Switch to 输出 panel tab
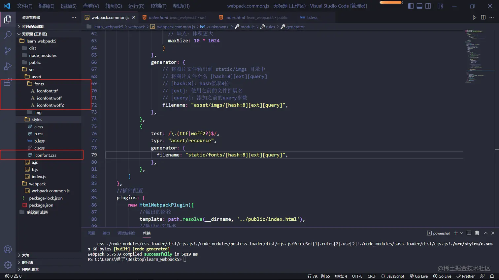Viewport: 499px width, 280px height. (x=106, y=233)
